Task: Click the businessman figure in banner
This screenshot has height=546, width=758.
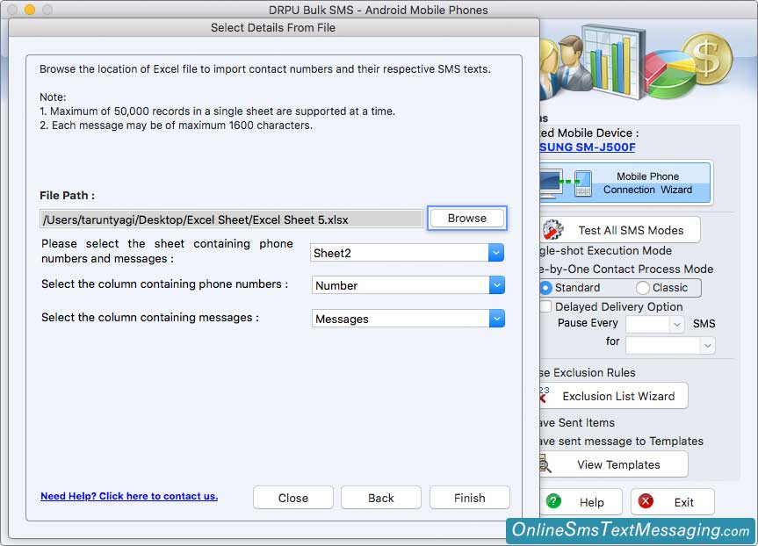Action: click(574, 63)
